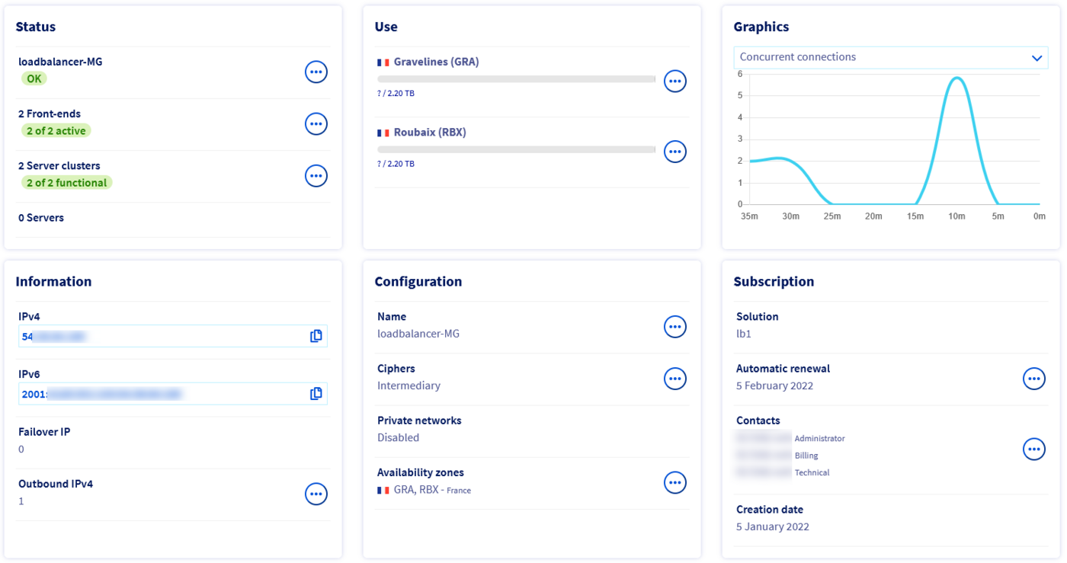Viewport: 1067px width, 563px height.
Task: Open the Server clusters options menu
Action: point(316,175)
